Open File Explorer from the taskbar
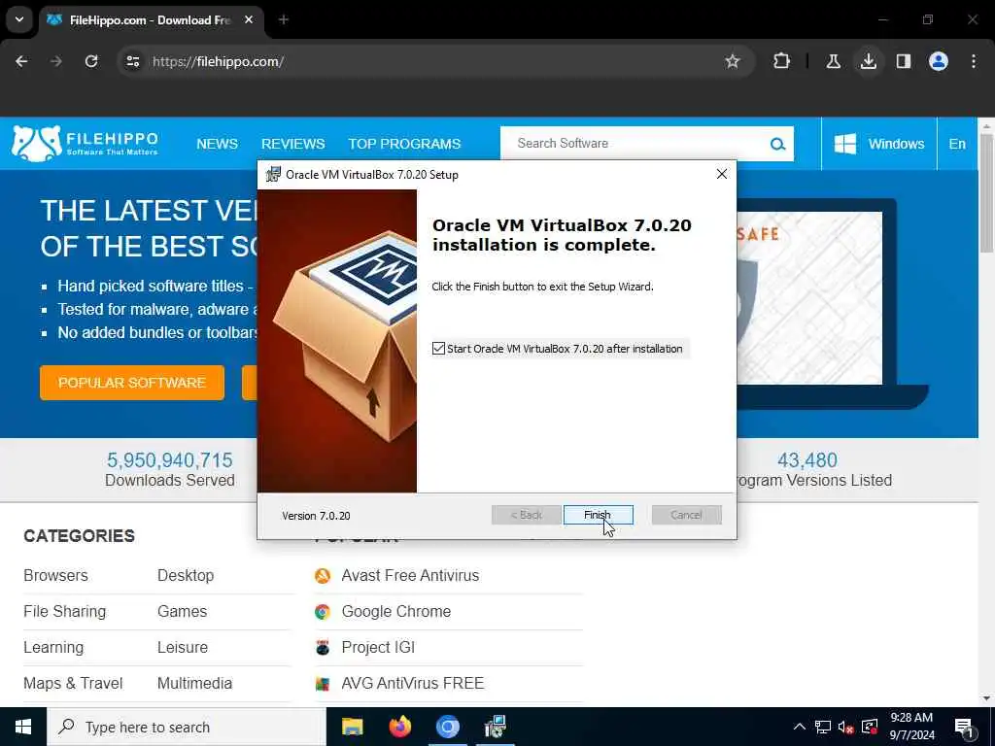995x746 pixels. 352,727
